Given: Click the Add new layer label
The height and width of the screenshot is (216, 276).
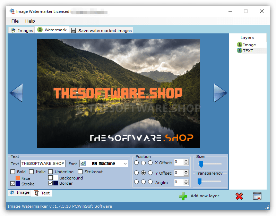Looking at the screenshot, I should click(x=205, y=196).
